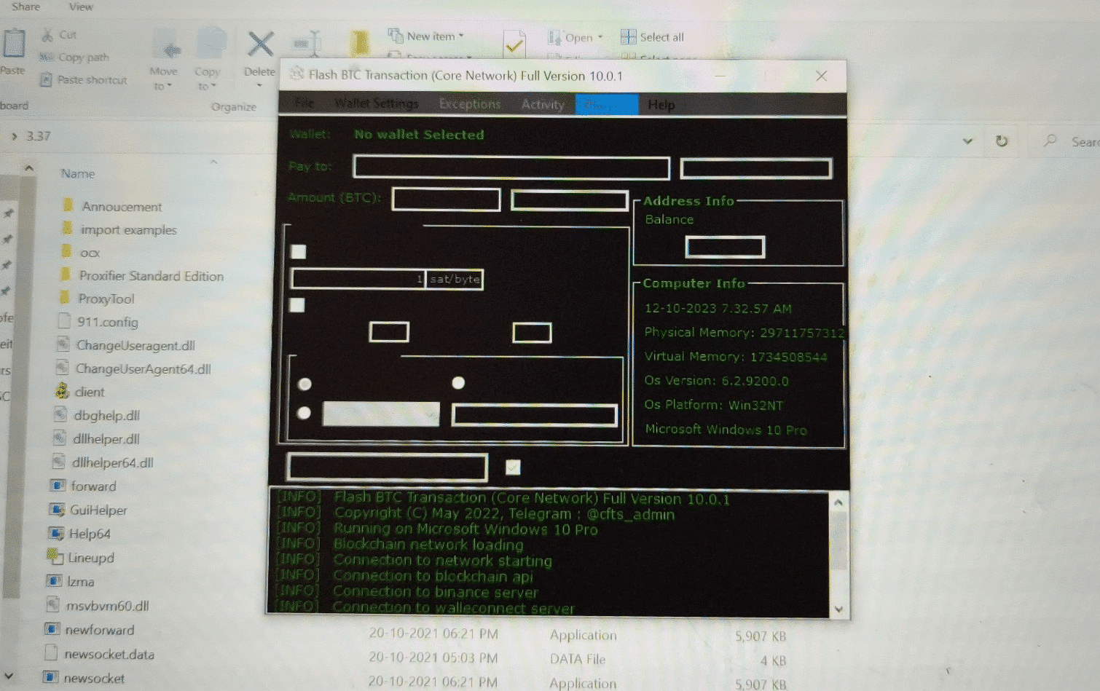The image size is (1100, 691).
Task: Select the forward application icon
Action: (x=58, y=486)
